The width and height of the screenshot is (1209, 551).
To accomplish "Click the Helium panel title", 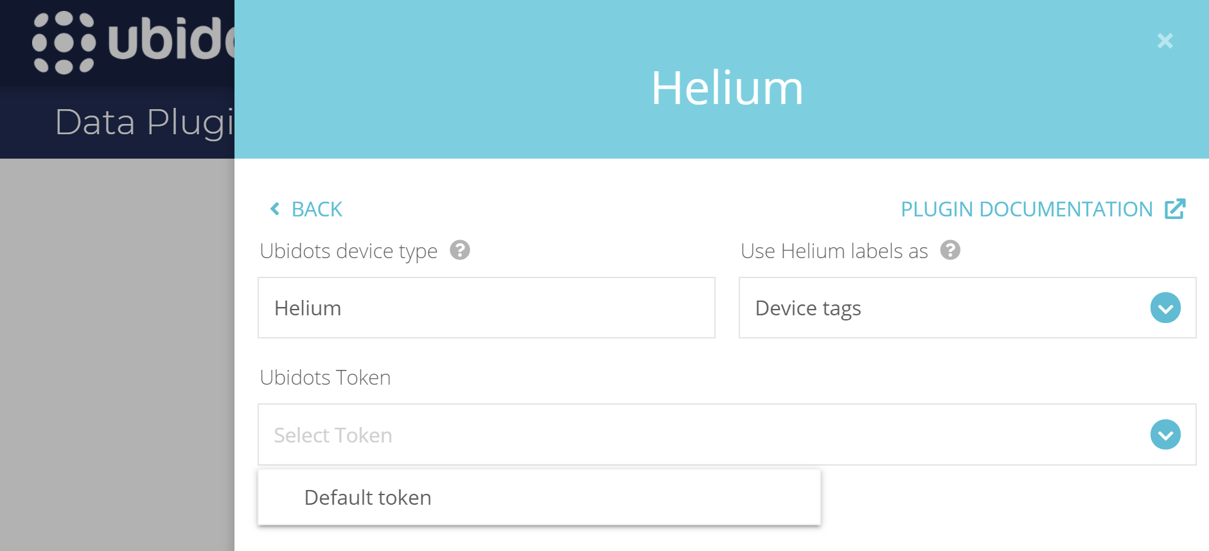I will tap(727, 88).
